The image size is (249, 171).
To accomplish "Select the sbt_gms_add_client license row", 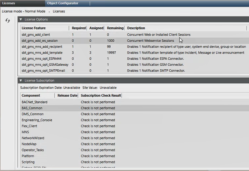I will [x=37, y=34].
